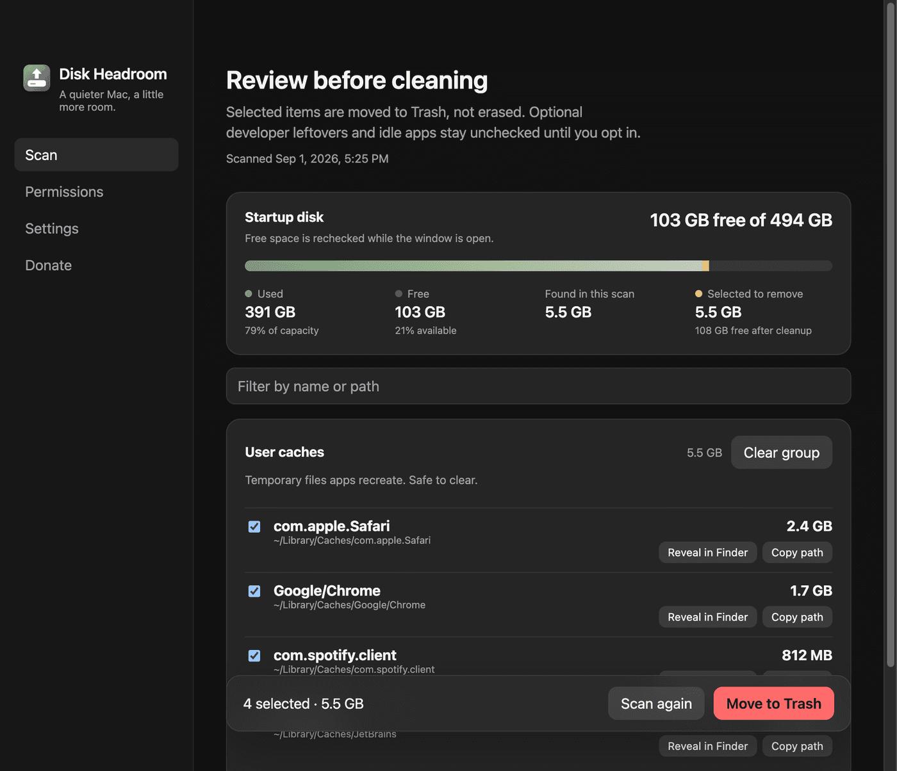Click the '108 GB free after cleanup' text
The width and height of the screenshot is (897, 771).
[753, 330]
